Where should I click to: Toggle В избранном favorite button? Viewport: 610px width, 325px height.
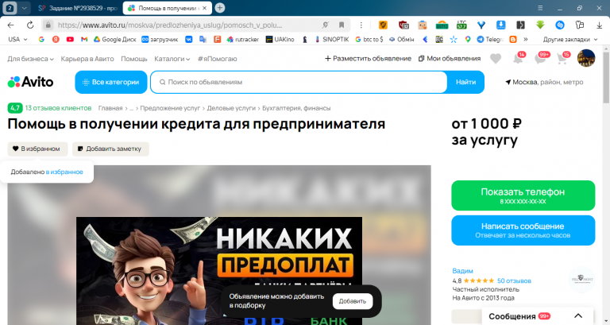[37, 149]
